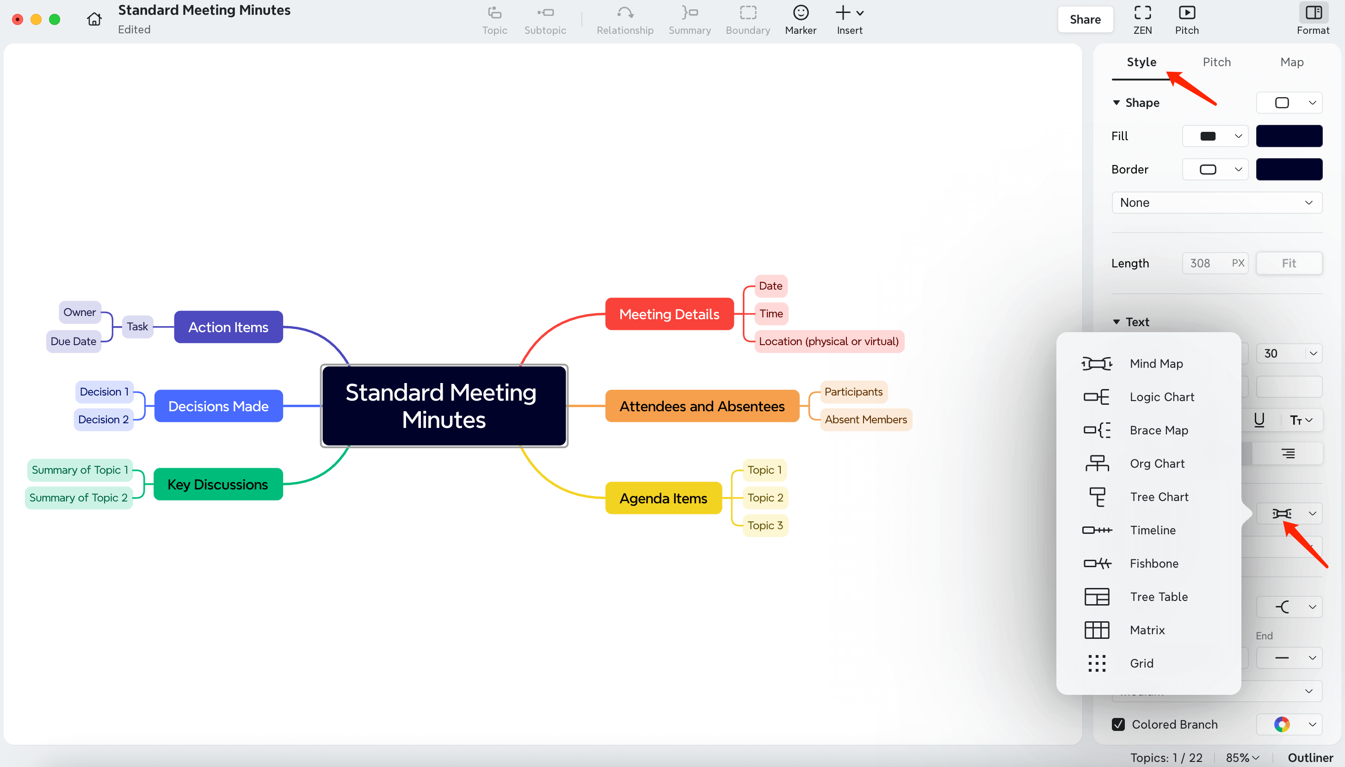
Task: Click the Home icon in title bar
Action: [94, 19]
